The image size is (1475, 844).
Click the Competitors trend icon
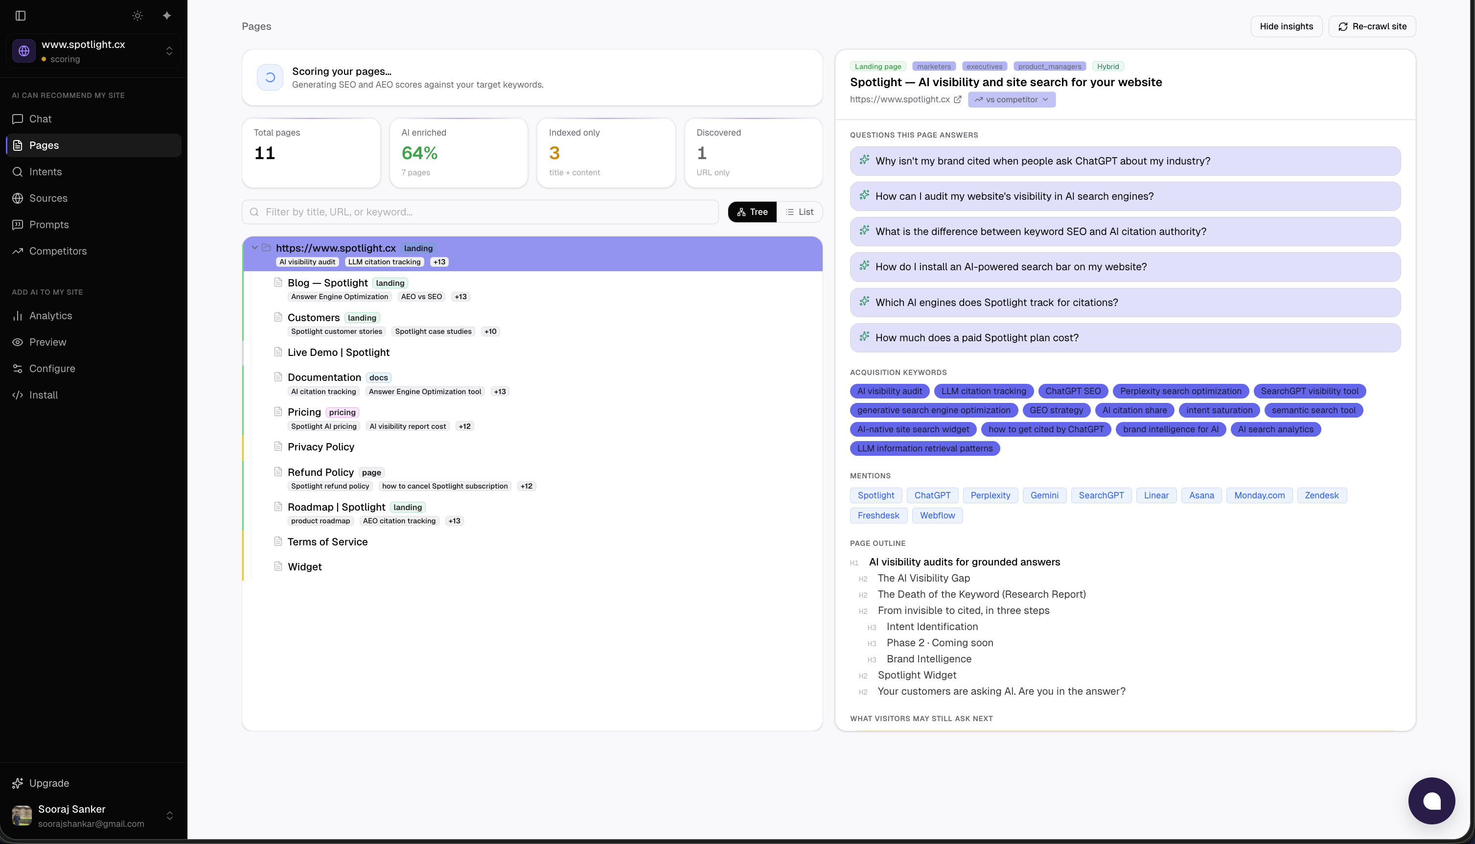pyautogui.click(x=18, y=251)
